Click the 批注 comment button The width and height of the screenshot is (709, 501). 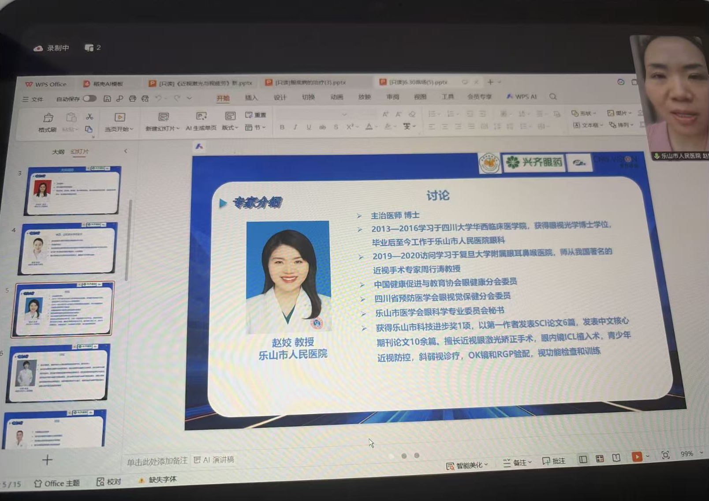tap(554, 461)
